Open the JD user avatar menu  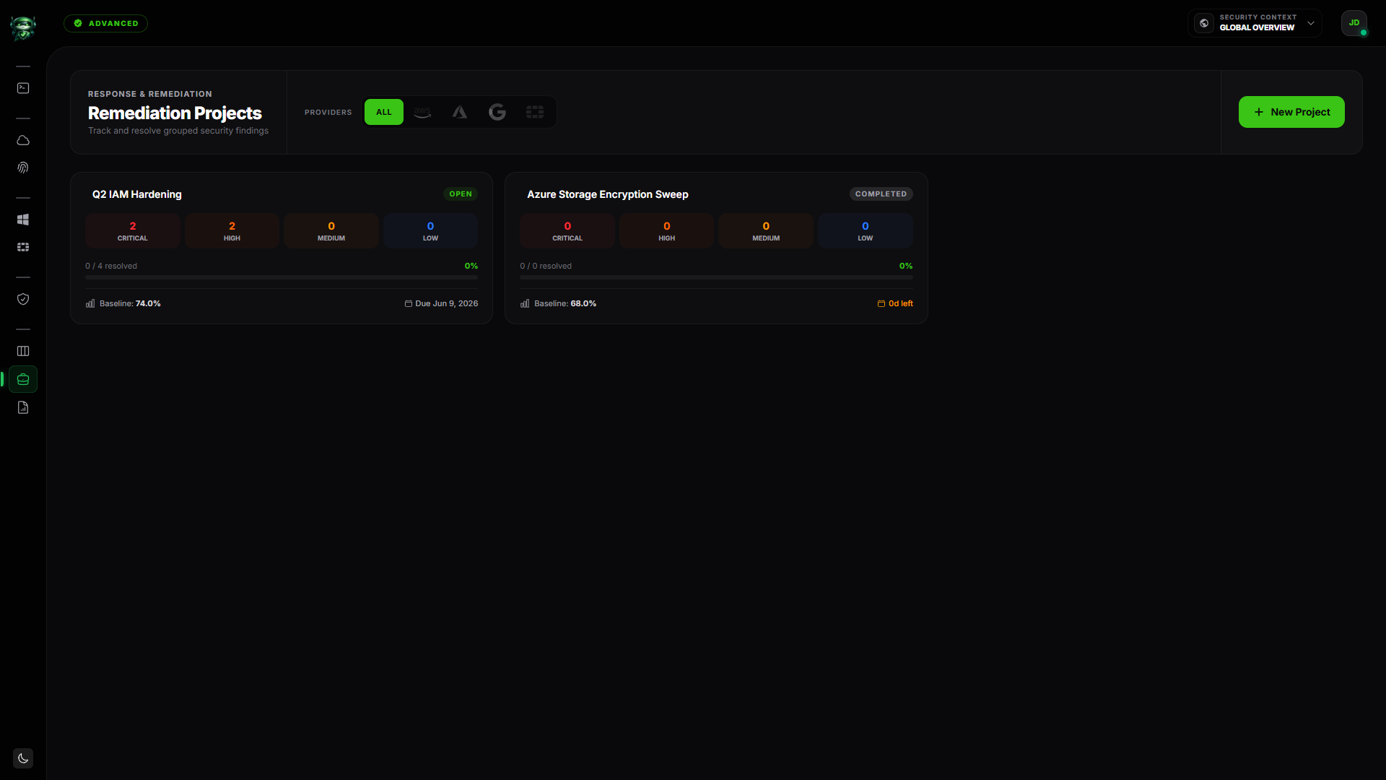point(1354,23)
